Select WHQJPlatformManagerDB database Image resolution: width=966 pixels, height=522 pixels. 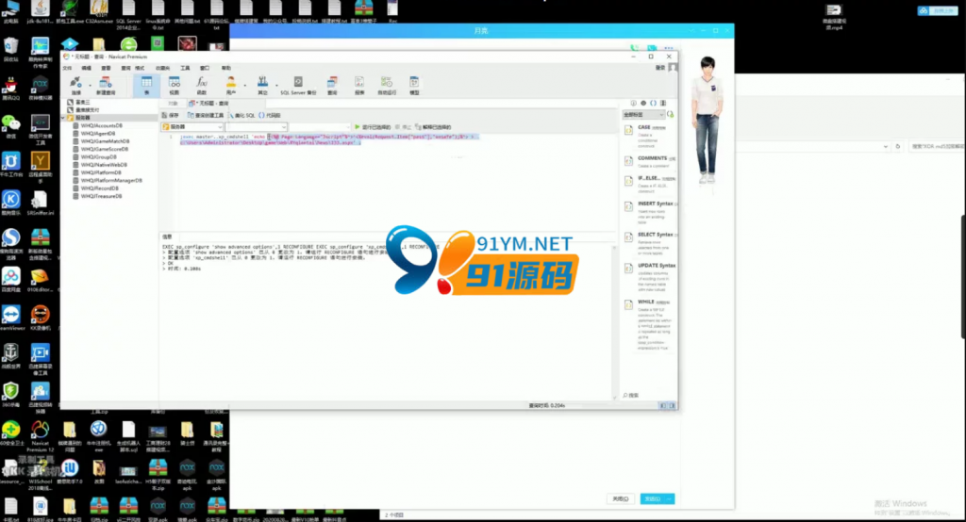click(x=111, y=180)
